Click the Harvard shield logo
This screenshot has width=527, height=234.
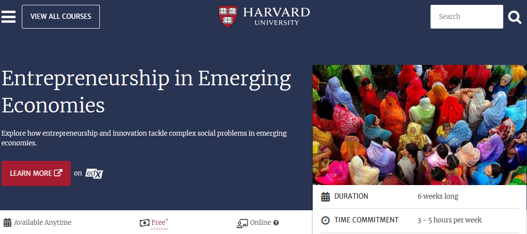228,16
